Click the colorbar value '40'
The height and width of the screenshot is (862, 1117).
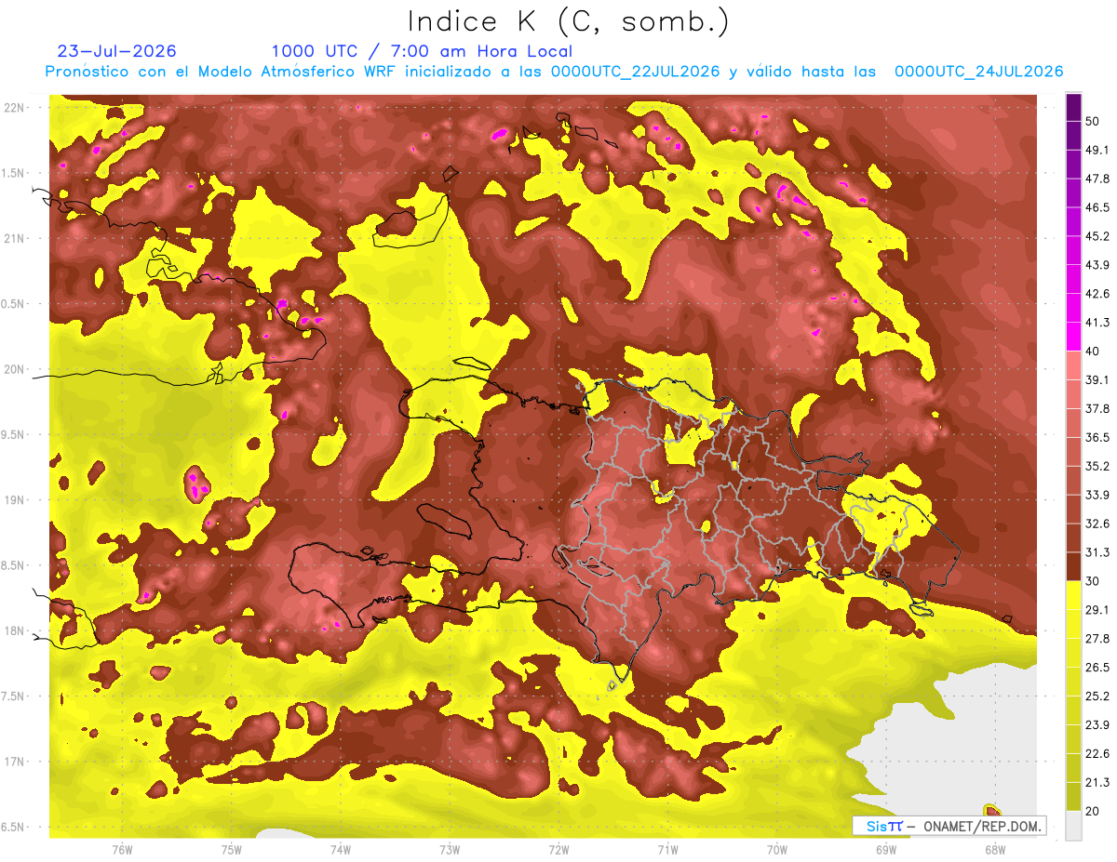pyautogui.click(x=1093, y=351)
